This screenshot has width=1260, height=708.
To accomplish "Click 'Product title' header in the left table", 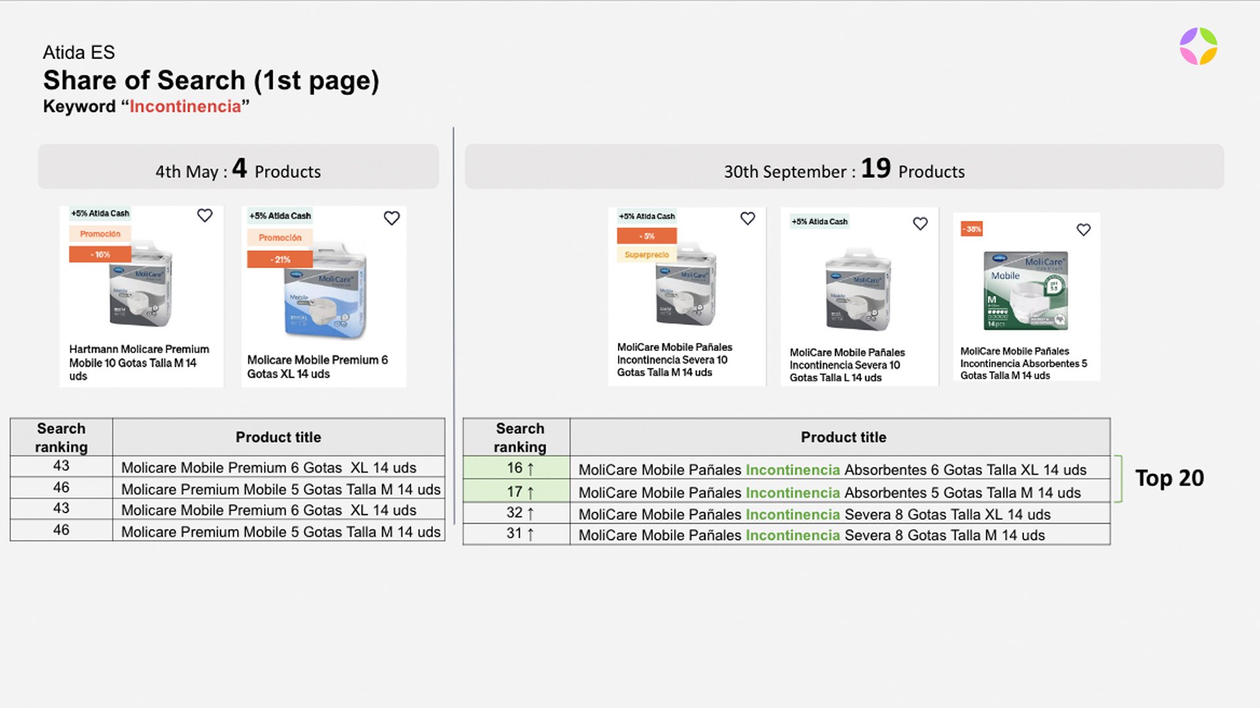I will point(278,437).
